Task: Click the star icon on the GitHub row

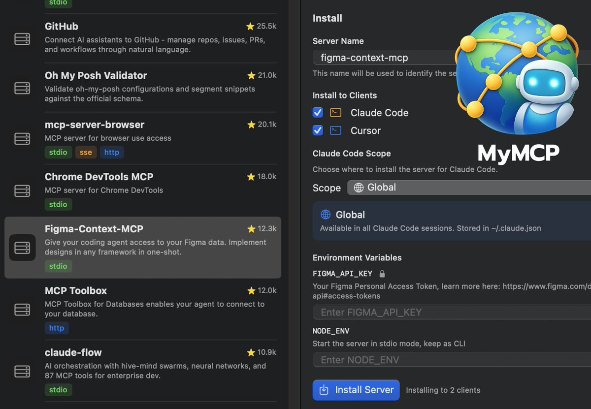Action: (x=250, y=26)
